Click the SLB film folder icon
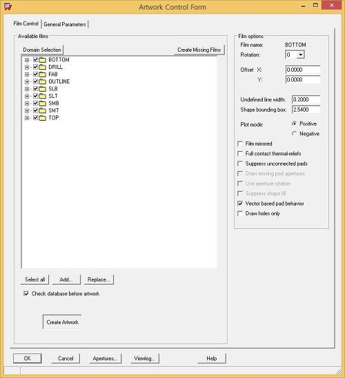 tap(42, 89)
